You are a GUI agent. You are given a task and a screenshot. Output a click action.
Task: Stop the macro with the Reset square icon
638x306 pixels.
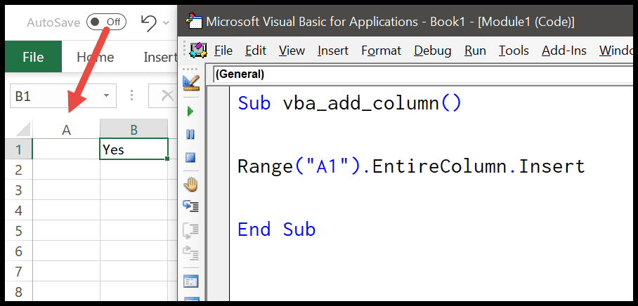[190, 157]
